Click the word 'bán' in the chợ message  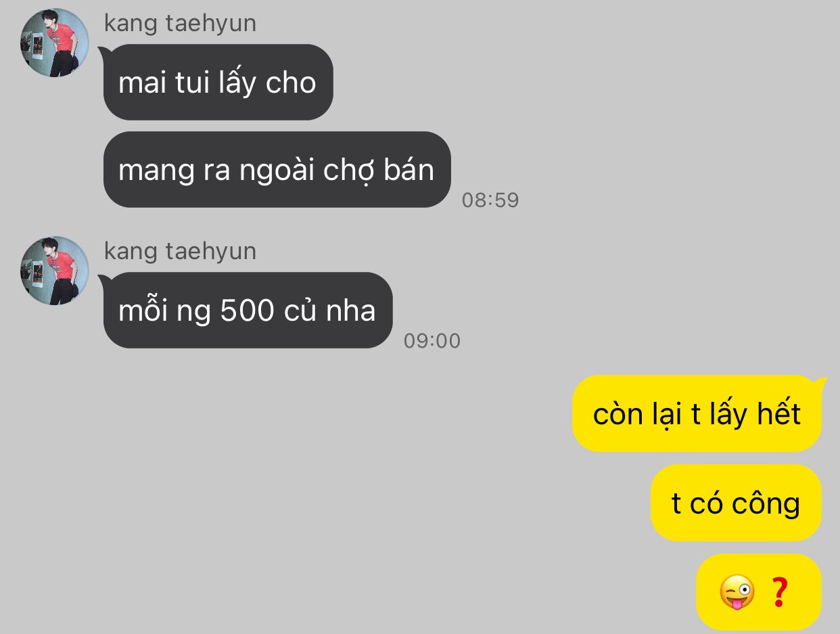point(409,169)
